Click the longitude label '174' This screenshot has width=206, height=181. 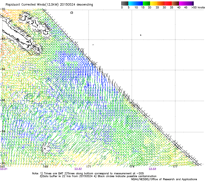point(132,167)
